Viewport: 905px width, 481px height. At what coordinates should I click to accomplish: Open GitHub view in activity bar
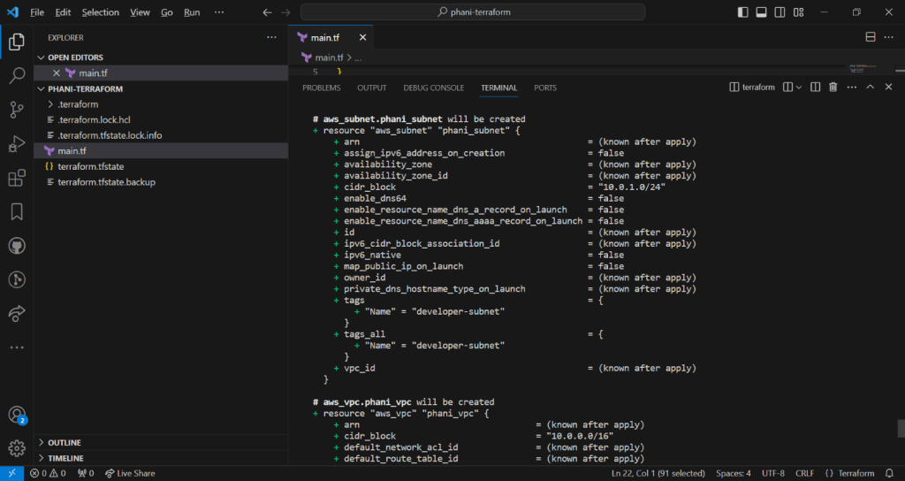[x=16, y=245]
